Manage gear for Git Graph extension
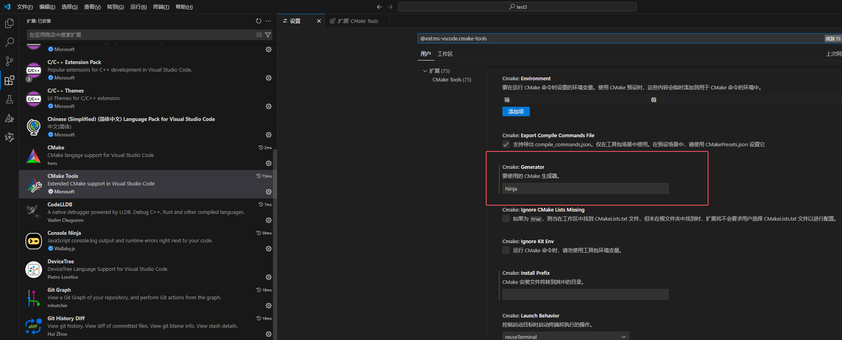This screenshot has width=842, height=340. [269, 306]
